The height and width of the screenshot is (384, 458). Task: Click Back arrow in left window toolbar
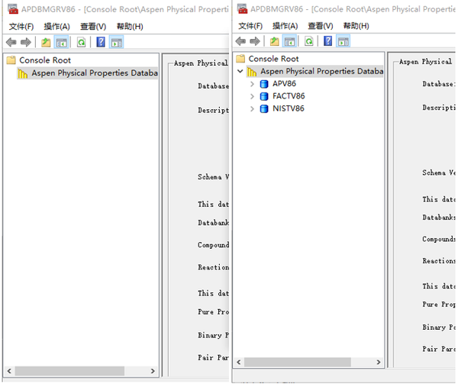tap(11, 42)
